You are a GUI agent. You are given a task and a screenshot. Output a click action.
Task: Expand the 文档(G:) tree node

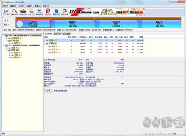pyautogui.click(x=9, y=55)
